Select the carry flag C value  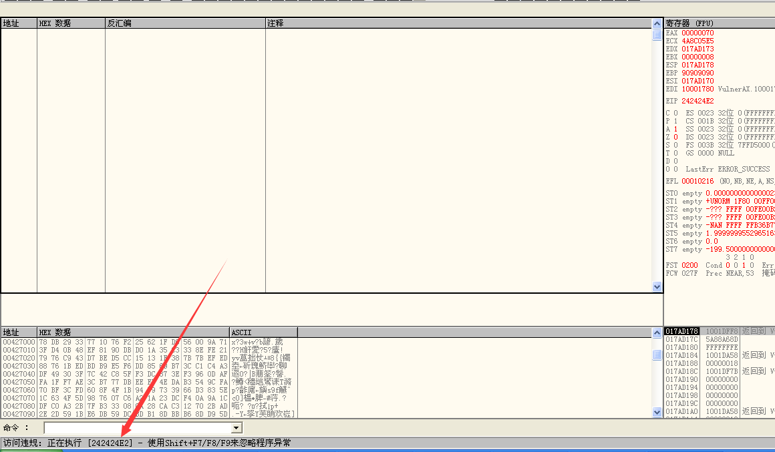coord(675,113)
